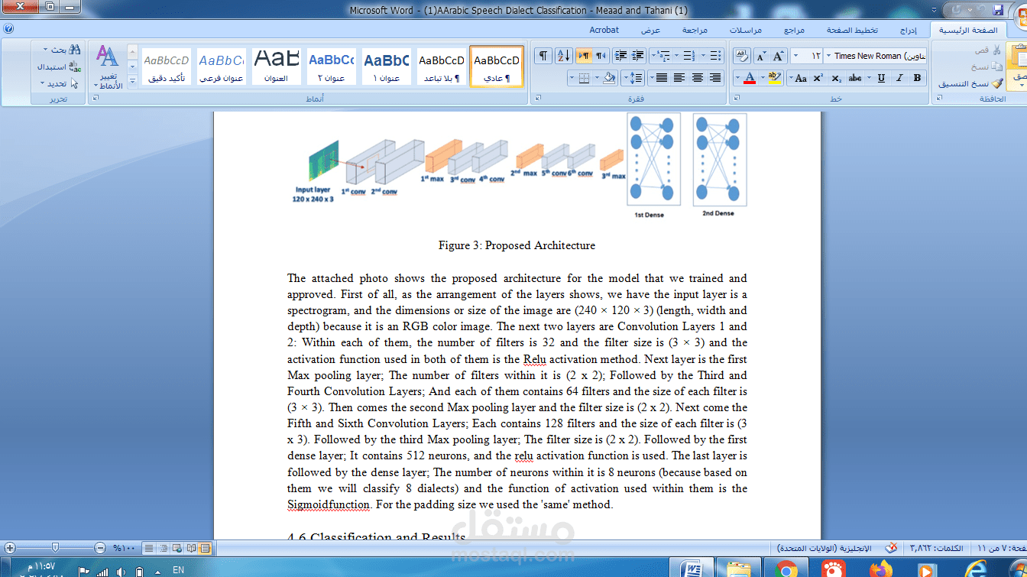Screen dimensions: 1027x577
Task: Open the font size dropdown
Action: [x=795, y=56]
